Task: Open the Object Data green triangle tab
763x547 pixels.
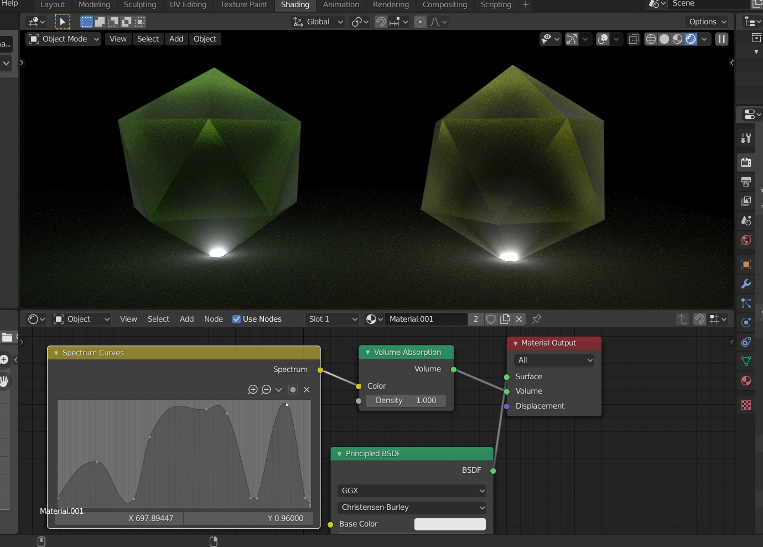Action: pos(746,361)
